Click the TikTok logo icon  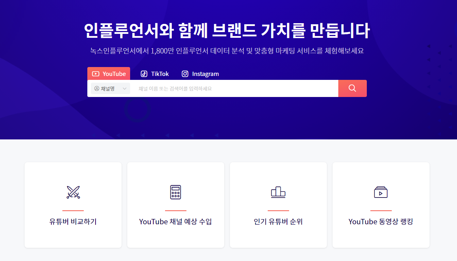pyautogui.click(x=144, y=74)
